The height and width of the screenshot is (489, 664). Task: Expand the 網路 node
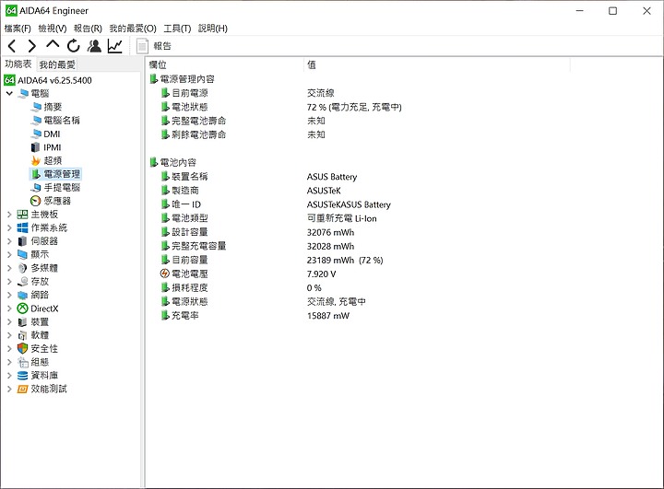click(x=9, y=295)
